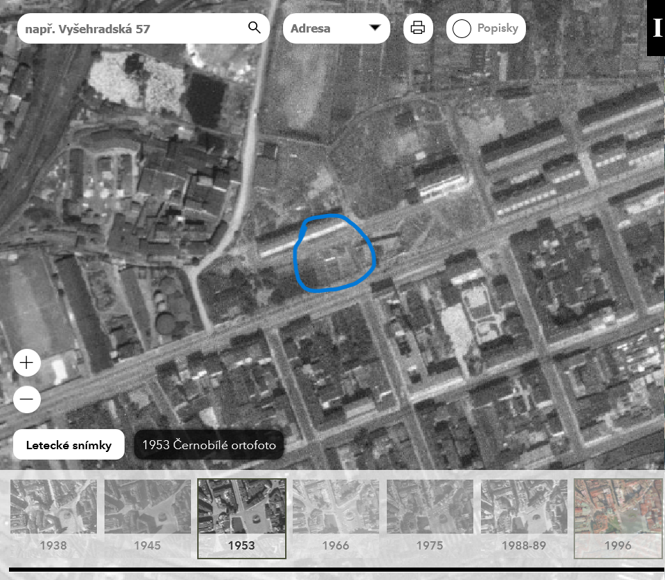Zoom out with minus button
The image size is (665, 580).
pyautogui.click(x=27, y=399)
